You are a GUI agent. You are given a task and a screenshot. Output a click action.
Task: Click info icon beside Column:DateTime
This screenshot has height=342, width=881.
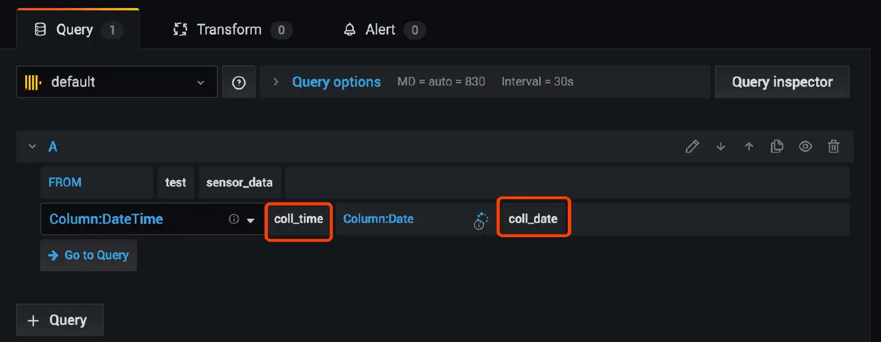233,219
